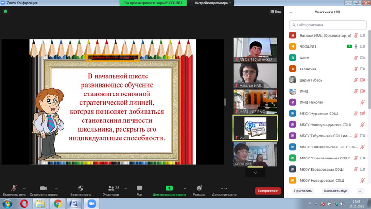Click the Пригласить invite button

[303, 191]
